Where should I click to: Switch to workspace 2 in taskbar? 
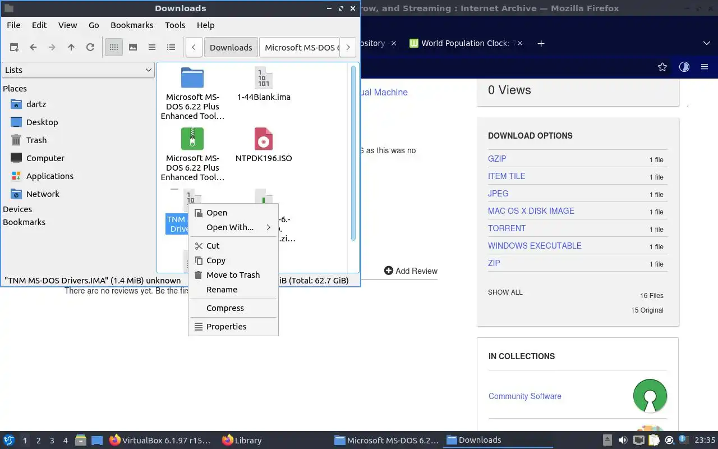click(38, 441)
